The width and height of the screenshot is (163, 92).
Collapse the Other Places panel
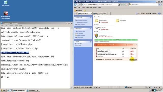pyautogui.click(x=91, y=29)
